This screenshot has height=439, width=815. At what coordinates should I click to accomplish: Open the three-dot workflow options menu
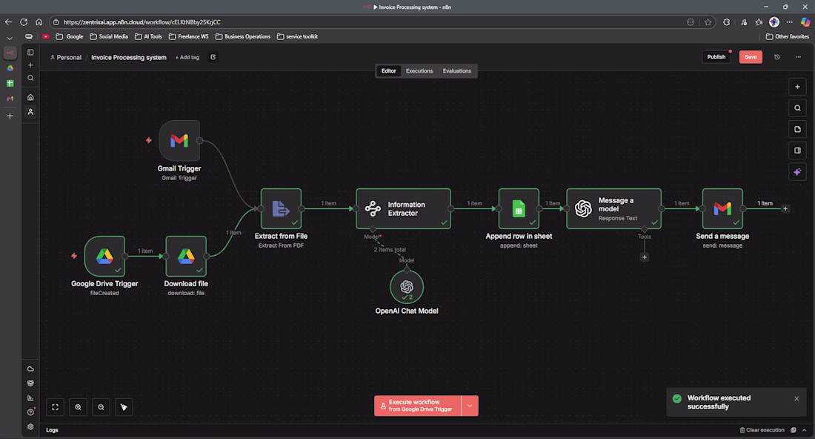(x=798, y=57)
